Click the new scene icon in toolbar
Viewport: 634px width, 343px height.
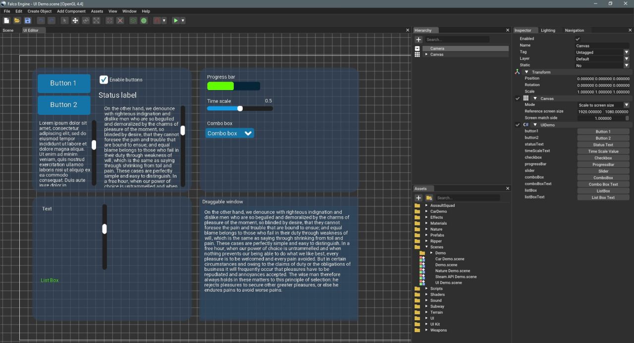point(6,20)
